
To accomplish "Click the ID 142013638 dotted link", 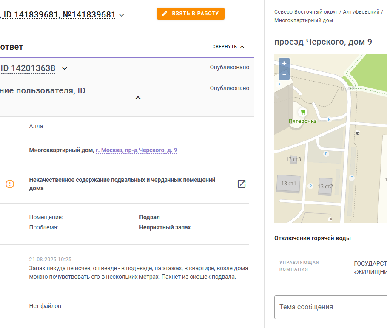I will [x=28, y=68].
